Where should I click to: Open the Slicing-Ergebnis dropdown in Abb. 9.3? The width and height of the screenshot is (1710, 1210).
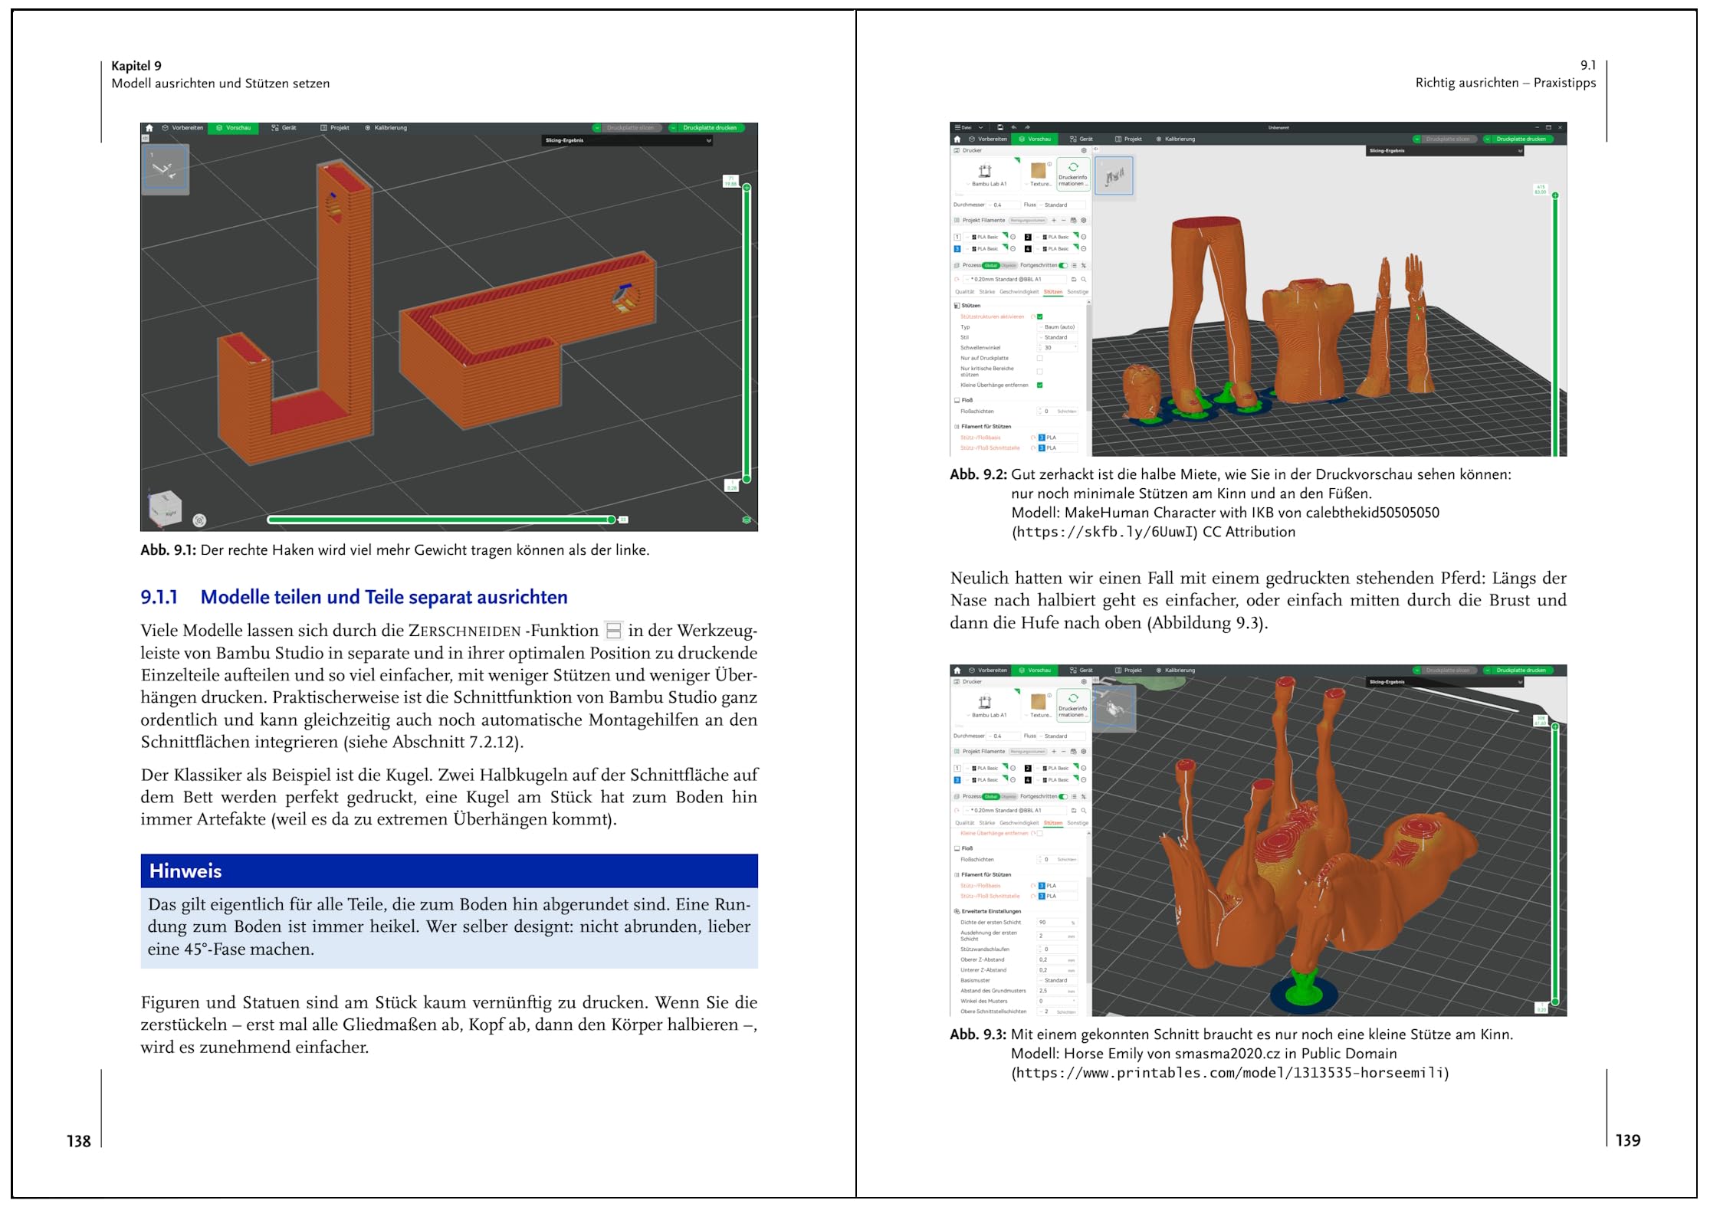[1445, 682]
